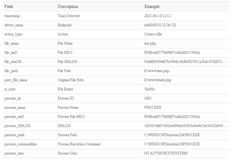Image resolution: width=232 pixels, height=160 pixels.
Task: Click the process_md5 field cell
Action: tap(14, 117)
